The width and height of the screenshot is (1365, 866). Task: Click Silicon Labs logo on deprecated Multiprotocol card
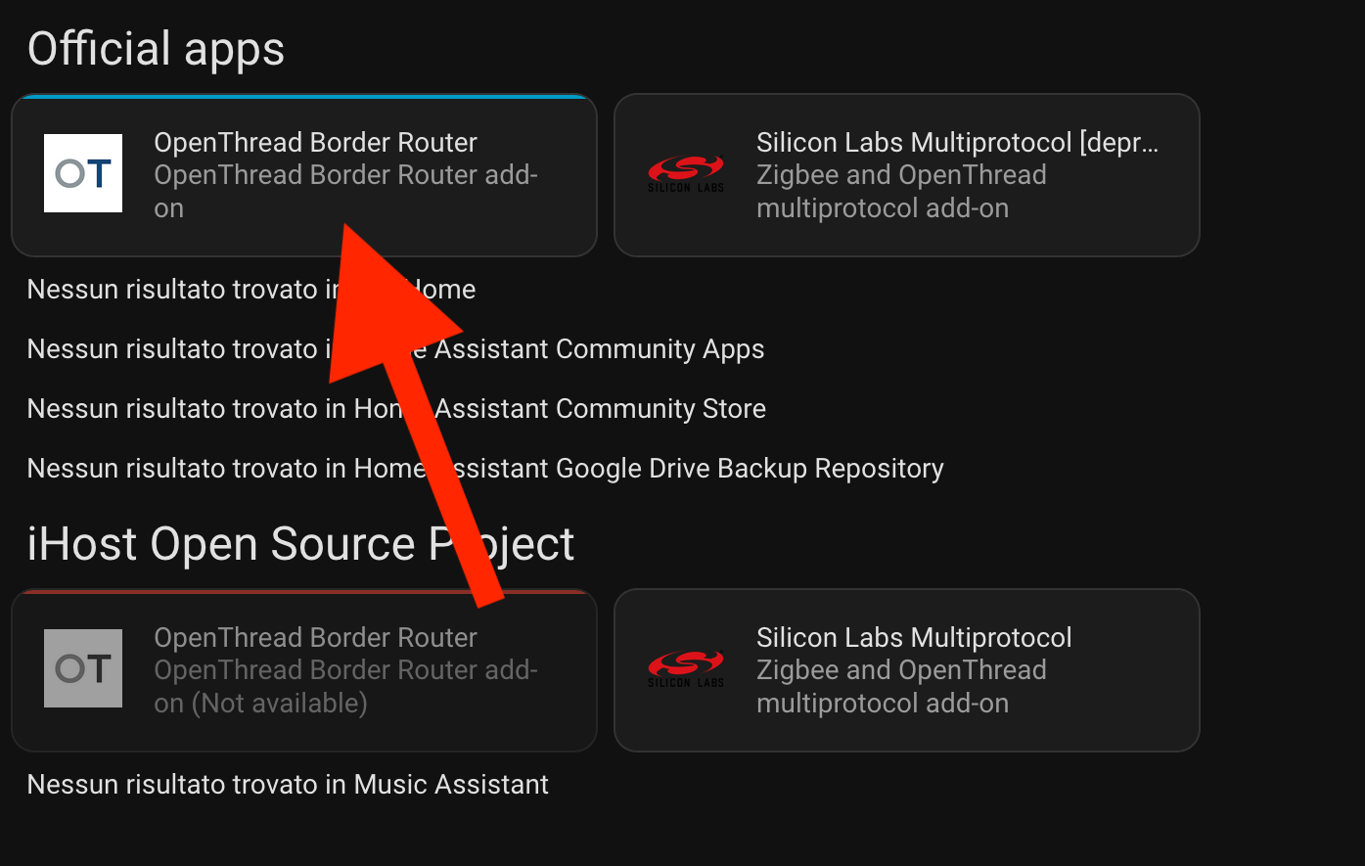click(685, 174)
